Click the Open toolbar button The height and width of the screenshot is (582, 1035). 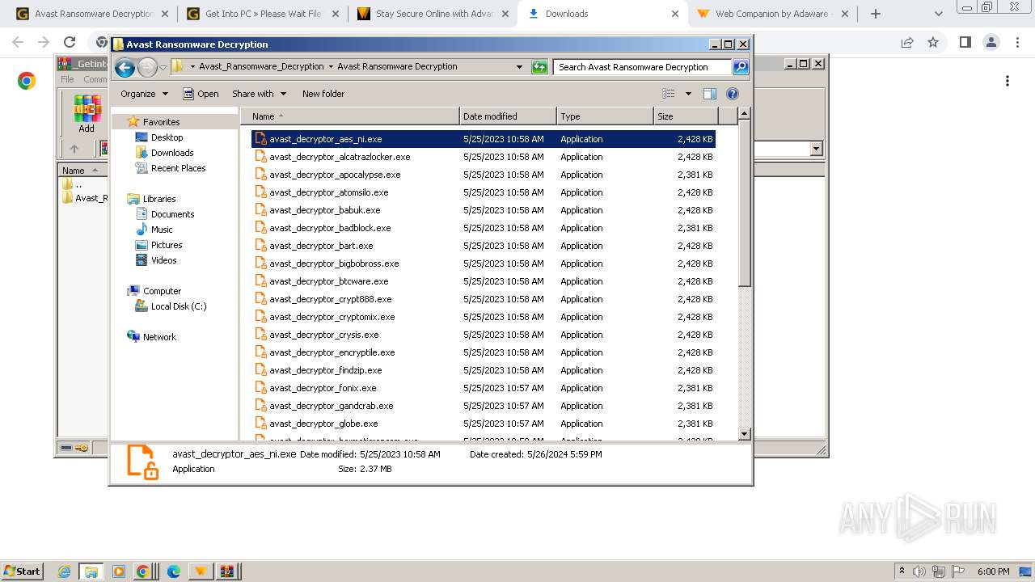click(x=201, y=94)
